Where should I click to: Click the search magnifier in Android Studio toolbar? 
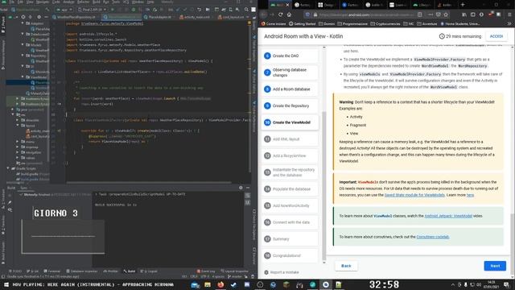246,10
